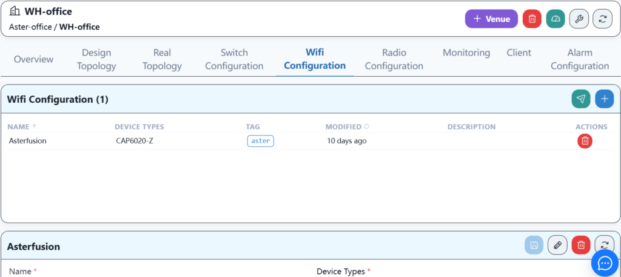
Task: Refresh the Asterfusion configuration panel
Action: pos(604,245)
